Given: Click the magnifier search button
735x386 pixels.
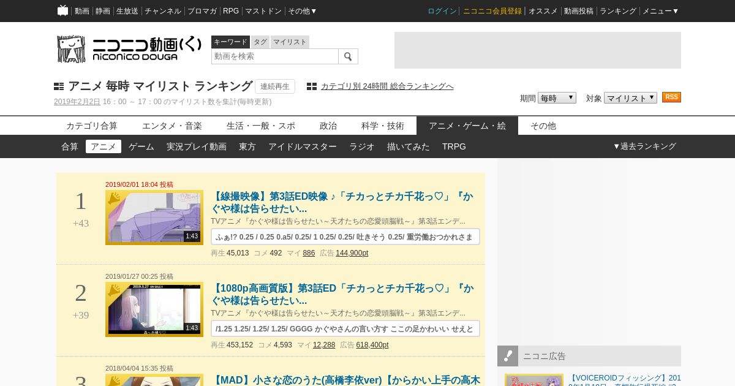Looking at the screenshot, I should tap(348, 56).
